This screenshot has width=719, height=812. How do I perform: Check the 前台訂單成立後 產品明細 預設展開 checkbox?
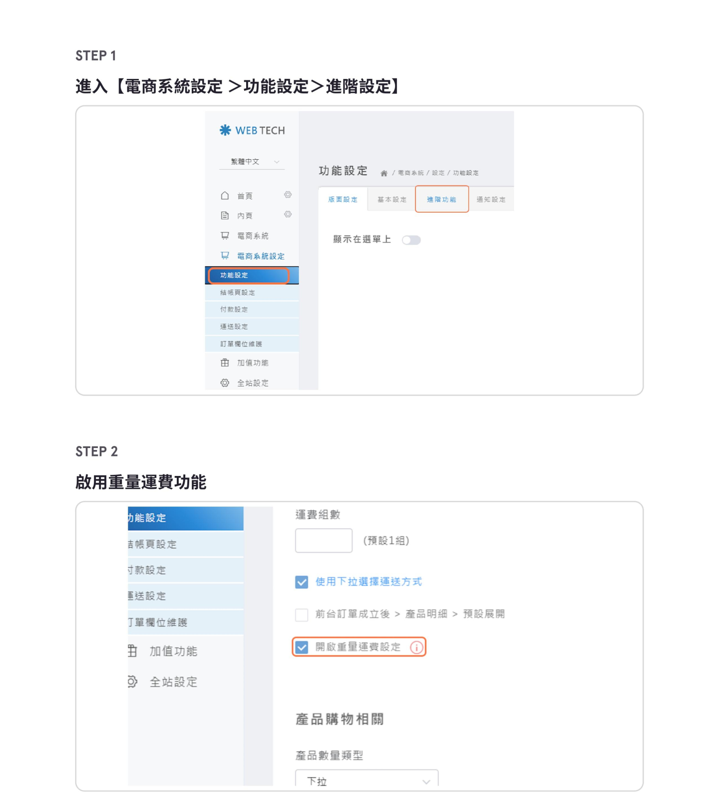point(302,614)
